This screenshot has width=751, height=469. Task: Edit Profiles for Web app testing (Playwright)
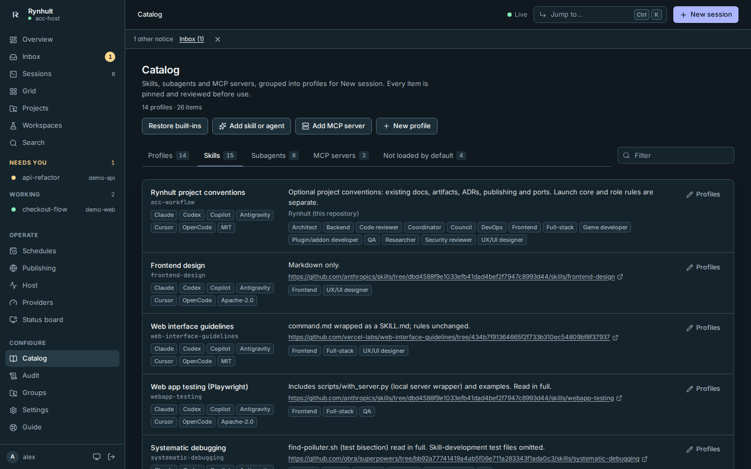click(703, 389)
